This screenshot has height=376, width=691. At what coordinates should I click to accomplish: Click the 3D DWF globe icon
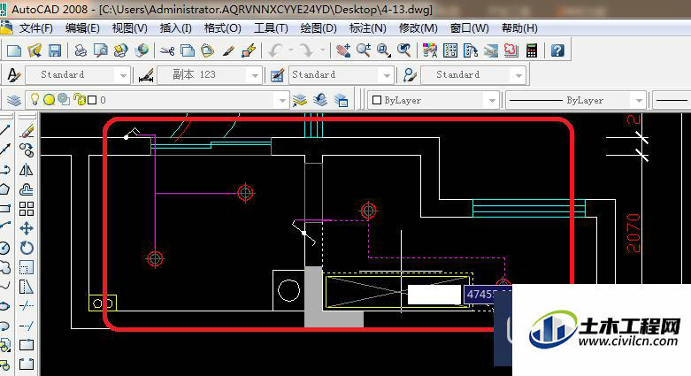[x=142, y=50]
